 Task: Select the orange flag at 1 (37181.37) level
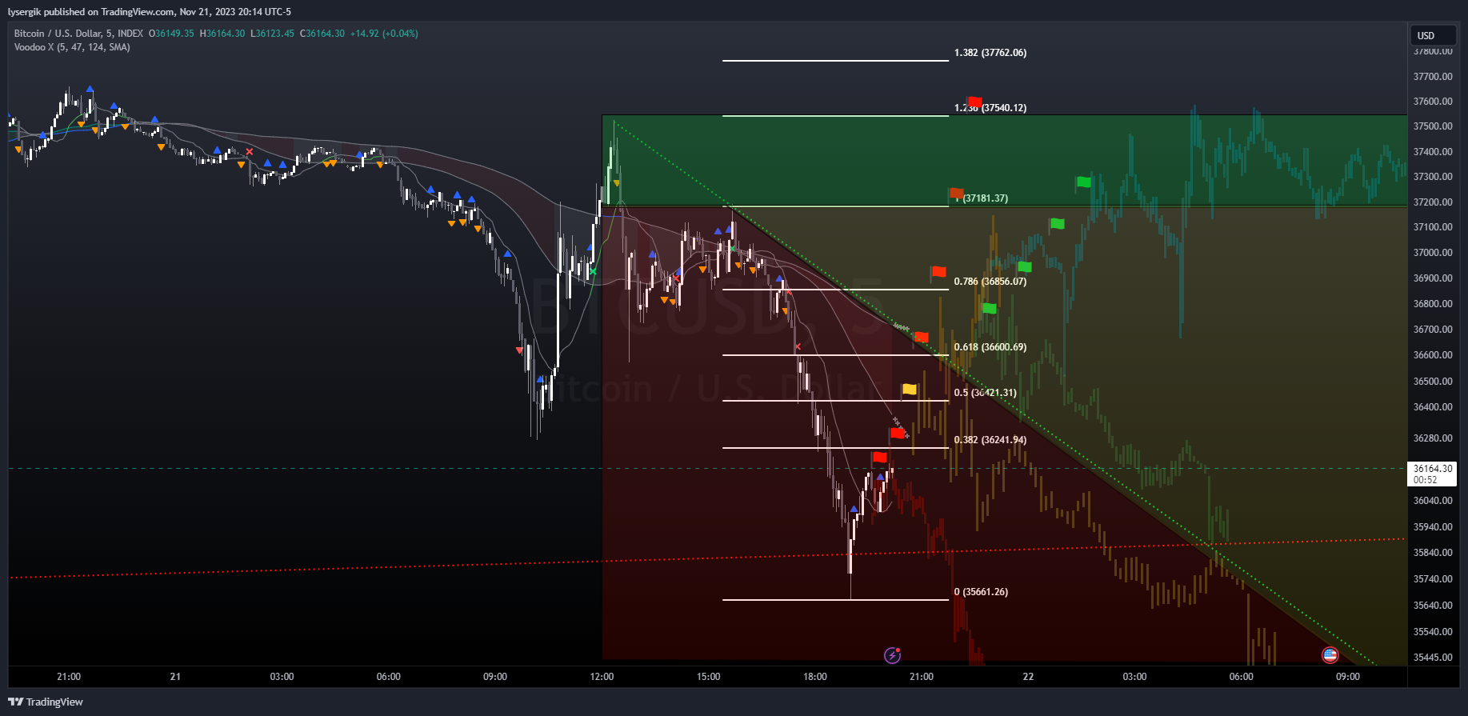(956, 194)
